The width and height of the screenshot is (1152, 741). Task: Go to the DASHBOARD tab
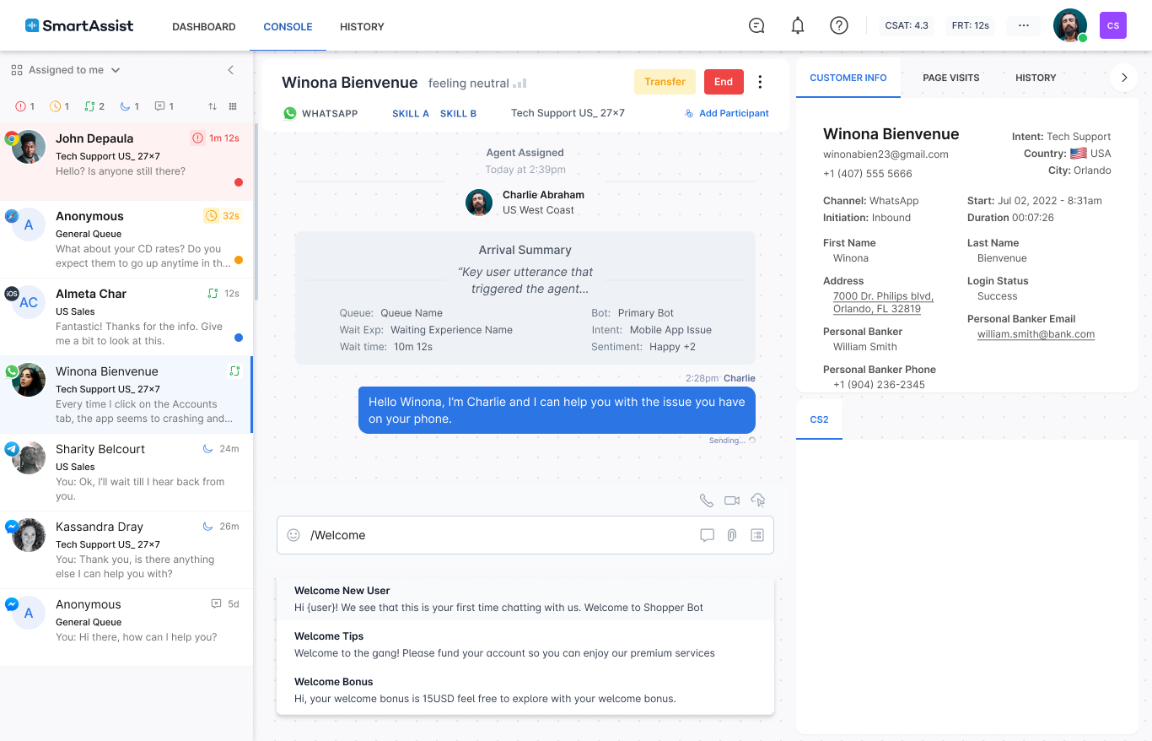[204, 26]
